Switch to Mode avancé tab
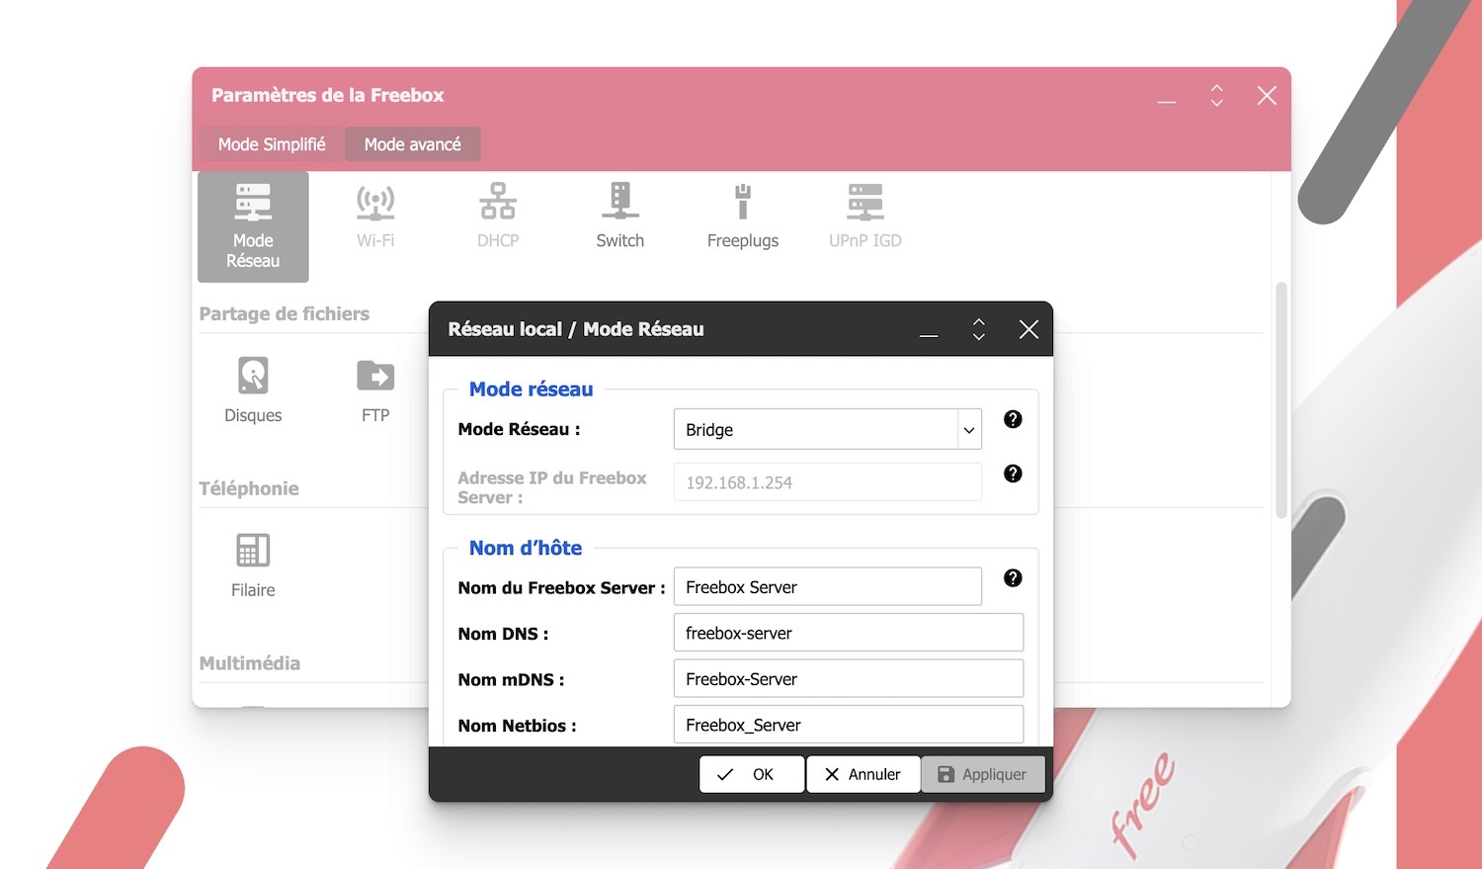This screenshot has width=1482, height=869. [412, 144]
